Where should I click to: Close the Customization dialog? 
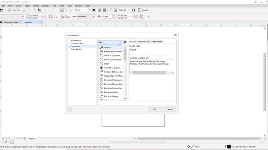pos(175,35)
